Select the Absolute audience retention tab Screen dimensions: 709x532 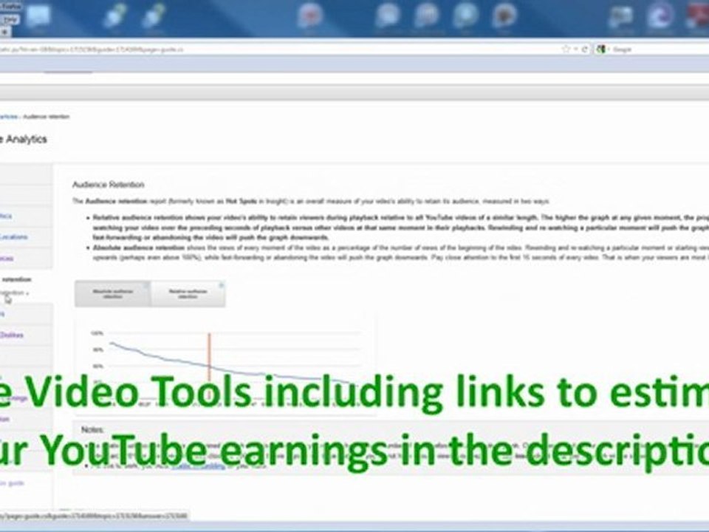(x=112, y=293)
